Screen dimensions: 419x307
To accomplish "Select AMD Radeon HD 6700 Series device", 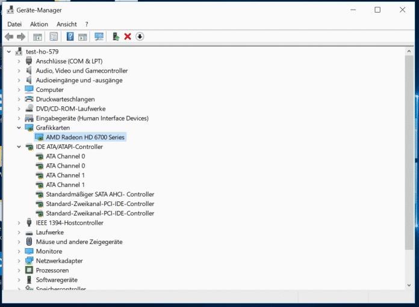I will tap(85, 138).
